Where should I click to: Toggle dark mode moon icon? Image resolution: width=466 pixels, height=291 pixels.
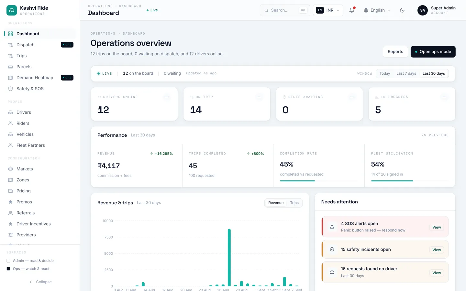[402, 10]
